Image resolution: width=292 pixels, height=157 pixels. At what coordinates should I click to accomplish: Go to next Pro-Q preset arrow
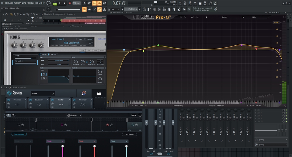coord(243,17)
